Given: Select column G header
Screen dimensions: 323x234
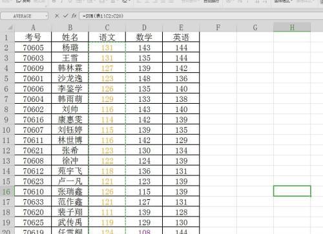Looking at the screenshot, I should coord(255,28).
